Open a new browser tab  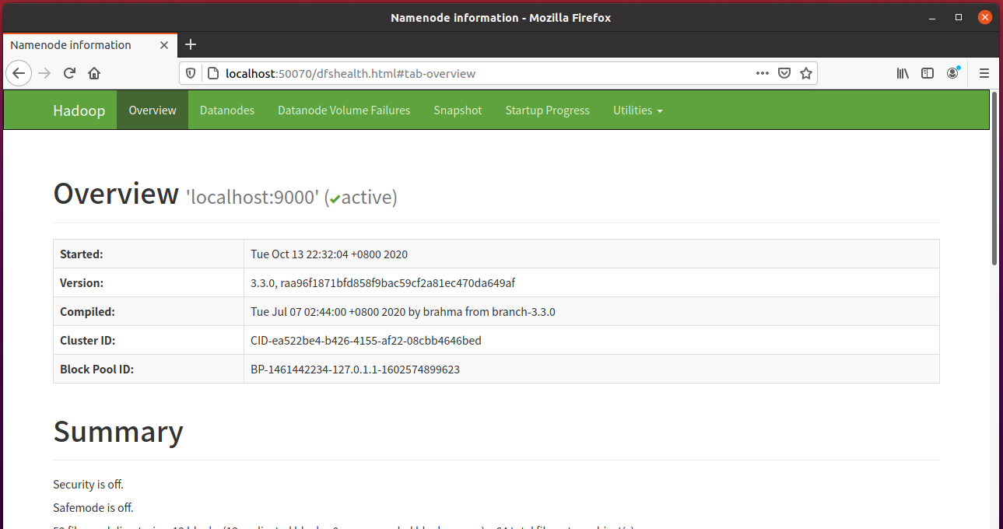[x=191, y=44]
